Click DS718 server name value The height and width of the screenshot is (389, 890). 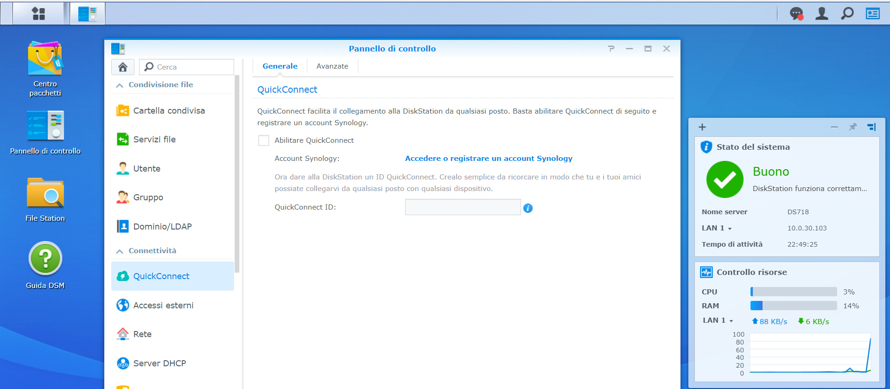point(798,212)
